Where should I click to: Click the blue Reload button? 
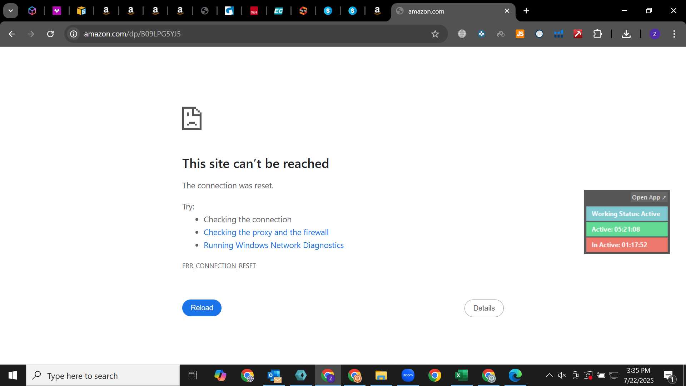(202, 308)
